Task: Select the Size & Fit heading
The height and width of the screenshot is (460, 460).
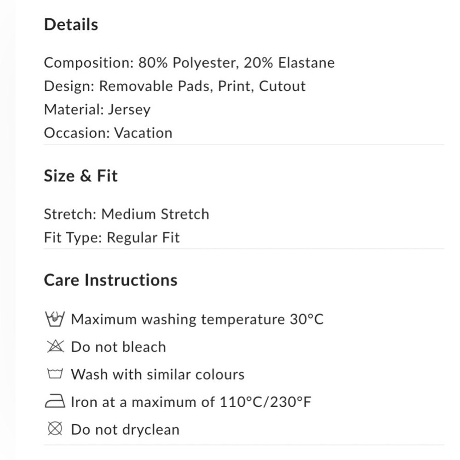Action: [x=80, y=176]
